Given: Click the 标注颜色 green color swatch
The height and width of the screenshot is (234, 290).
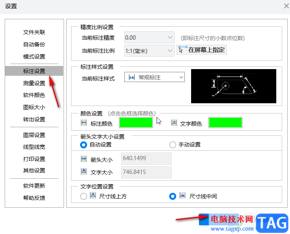Looking at the screenshot, I should pyautogui.click(x=136, y=122).
